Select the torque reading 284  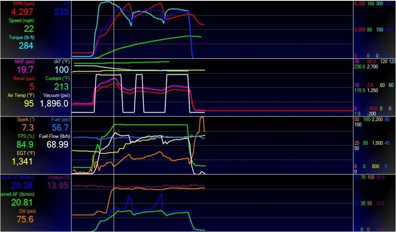coord(26,45)
